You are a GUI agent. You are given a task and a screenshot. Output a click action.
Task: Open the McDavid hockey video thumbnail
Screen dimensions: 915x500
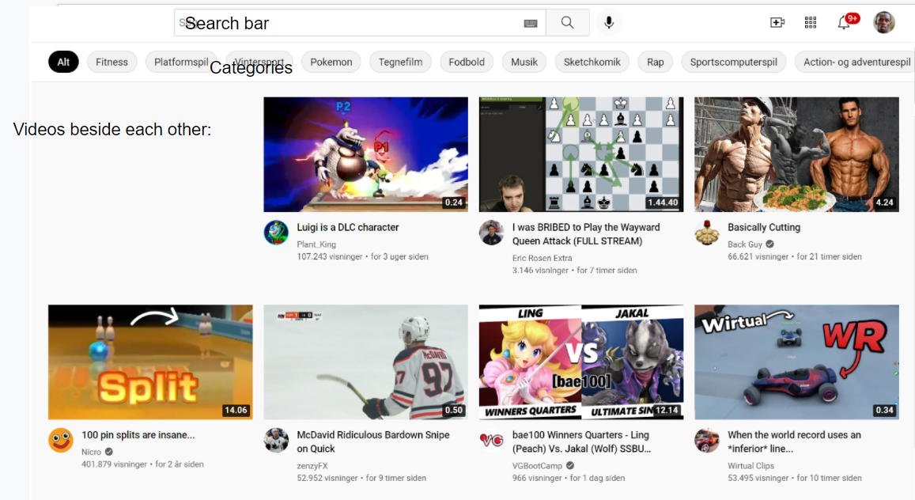pos(365,362)
